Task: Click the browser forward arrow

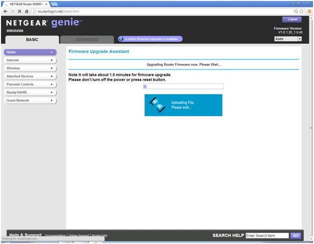Action: pos(12,11)
